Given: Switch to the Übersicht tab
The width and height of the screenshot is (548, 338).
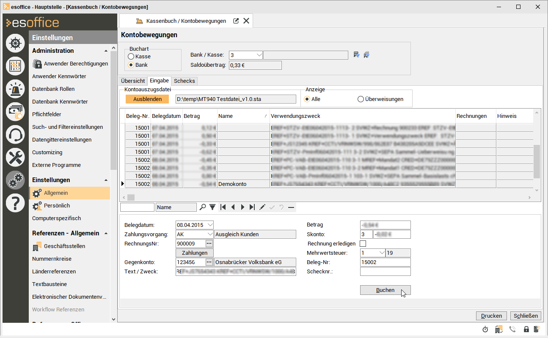Looking at the screenshot, I should tap(133, 81).
